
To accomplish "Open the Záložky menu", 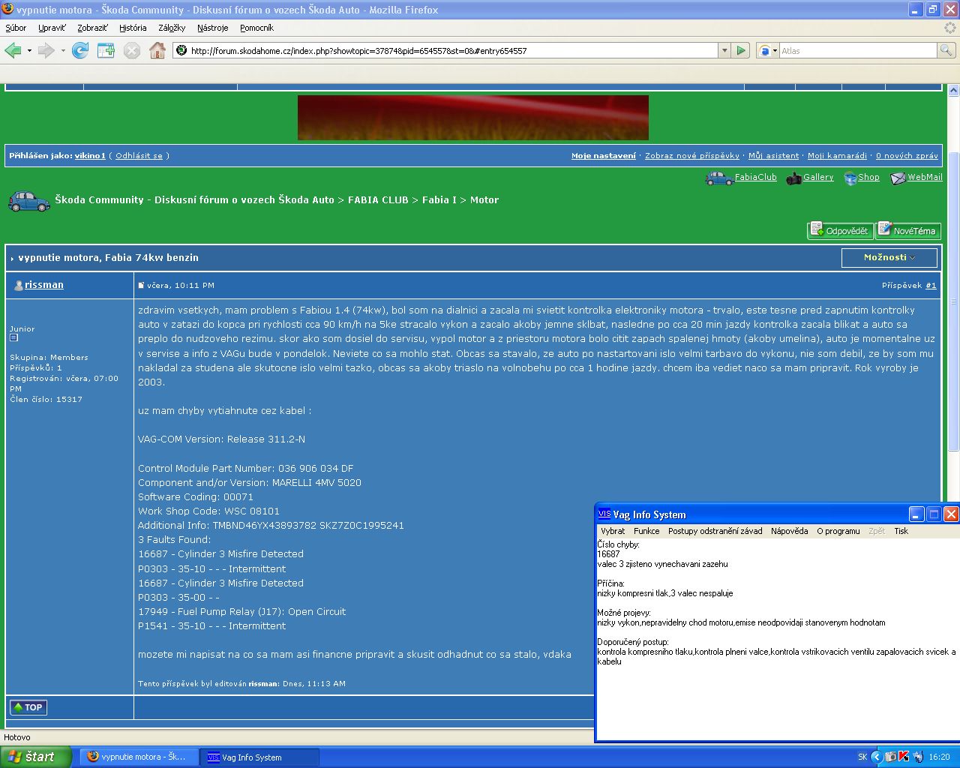I will tap(172, 28).
